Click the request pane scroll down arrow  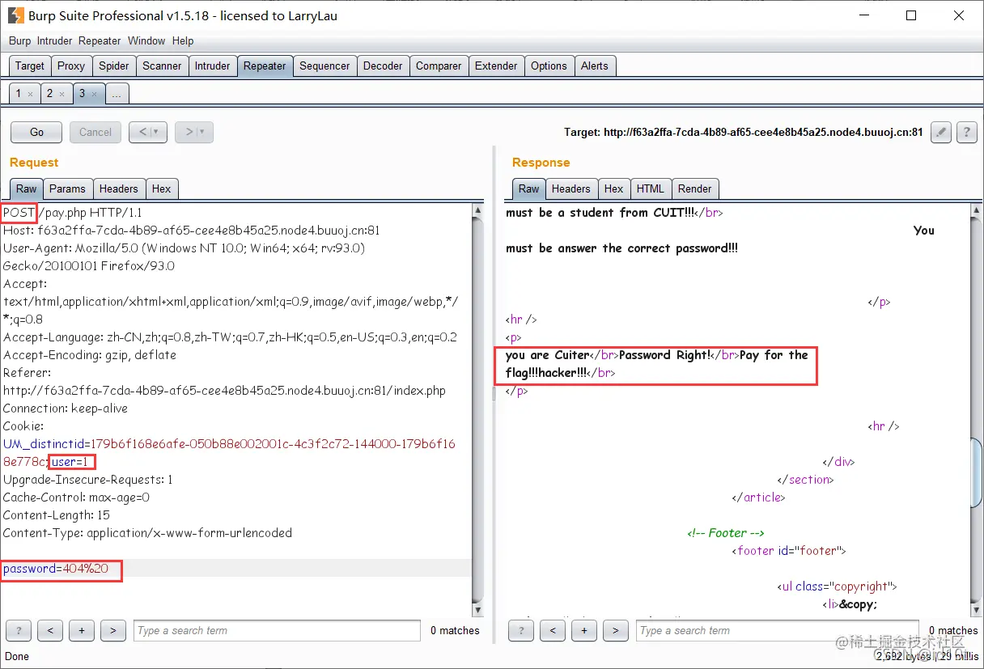click(477, 610)
